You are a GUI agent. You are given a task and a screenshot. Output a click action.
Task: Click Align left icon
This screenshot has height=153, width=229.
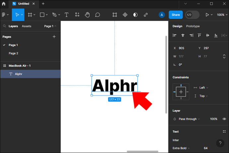175,35
